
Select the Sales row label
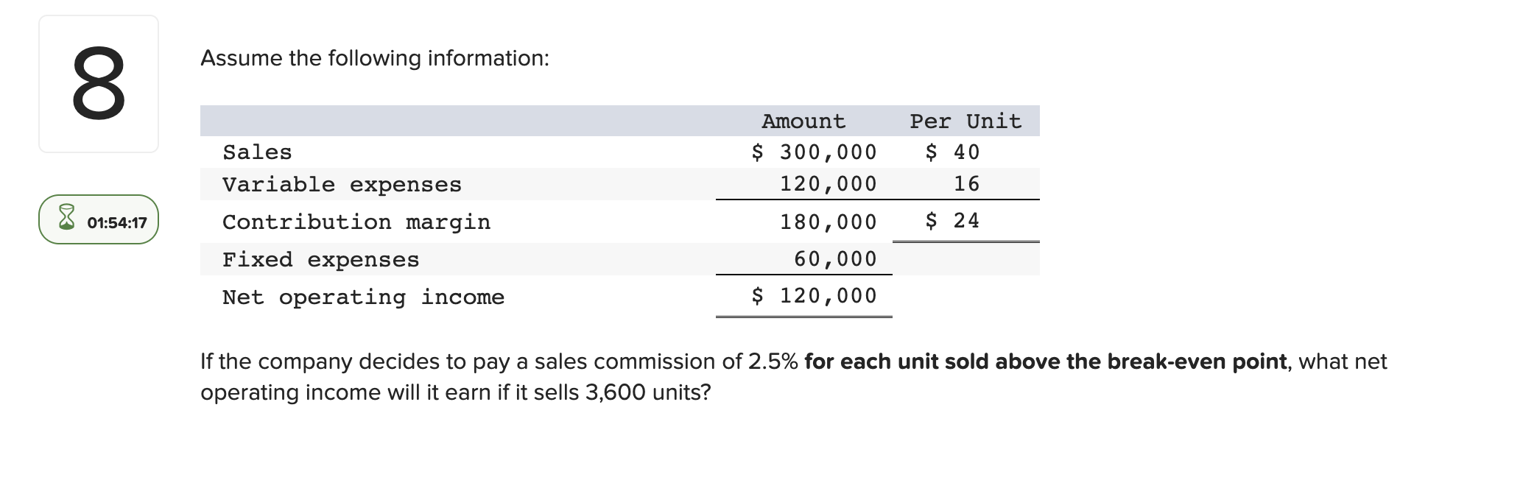257,152
